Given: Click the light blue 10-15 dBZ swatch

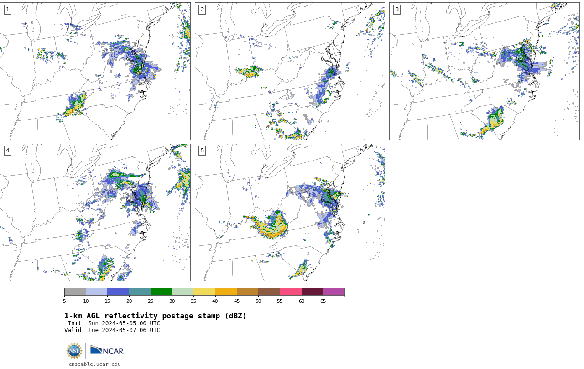Looking at the screenshot, I should pos(96,292).
